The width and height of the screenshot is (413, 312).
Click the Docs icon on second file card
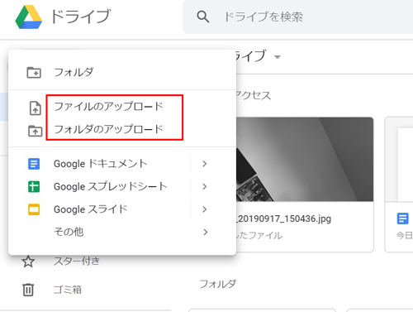(402, 218)
